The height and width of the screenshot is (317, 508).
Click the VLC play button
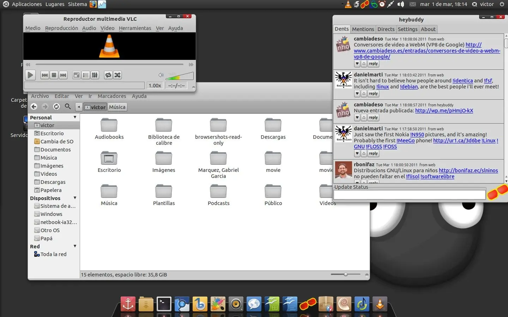click(30, 75)
